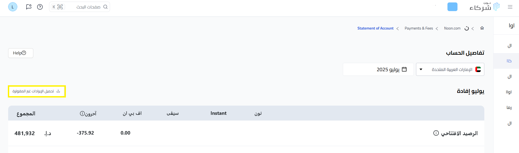Click the help question mark icon
This screenshot has width=519, height=153.
(x=40, y=7)
